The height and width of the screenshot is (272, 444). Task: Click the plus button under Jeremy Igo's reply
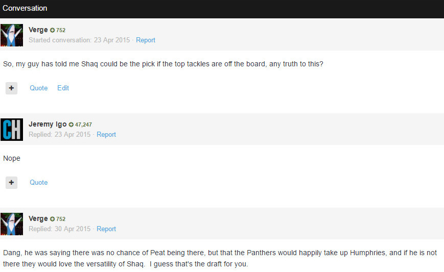point(11,183)
